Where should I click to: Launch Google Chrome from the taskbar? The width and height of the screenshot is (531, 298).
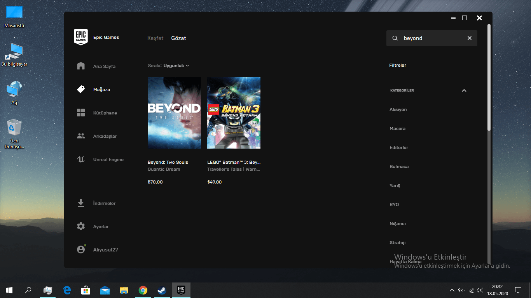pyautogui.click(x=143, y=290)
